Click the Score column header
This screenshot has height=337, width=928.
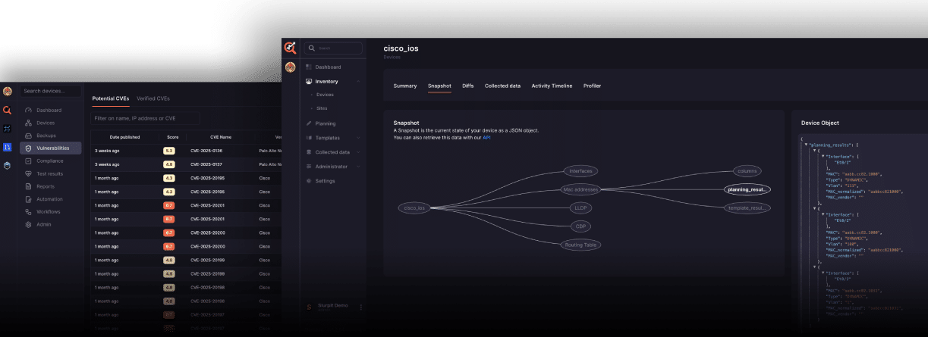click(x=173, y=137)
